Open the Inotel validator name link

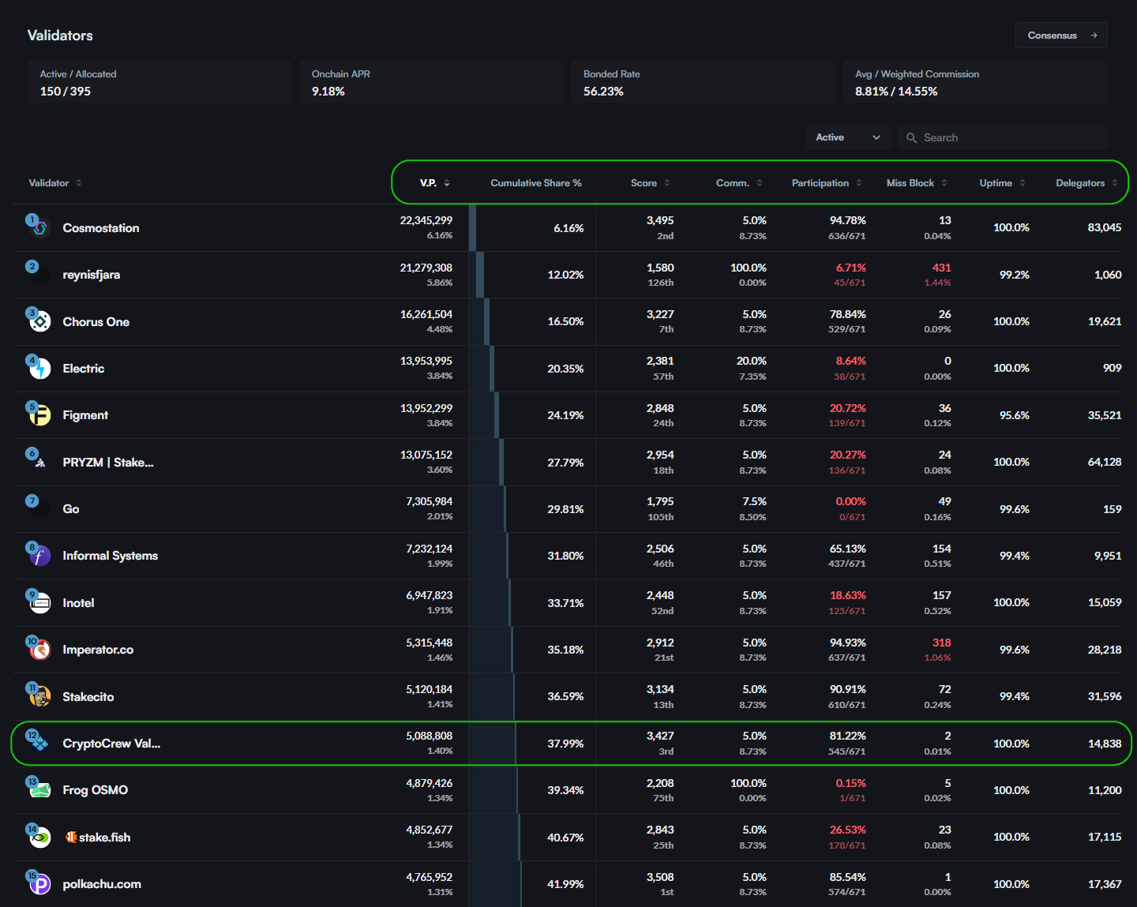[78, 603]
